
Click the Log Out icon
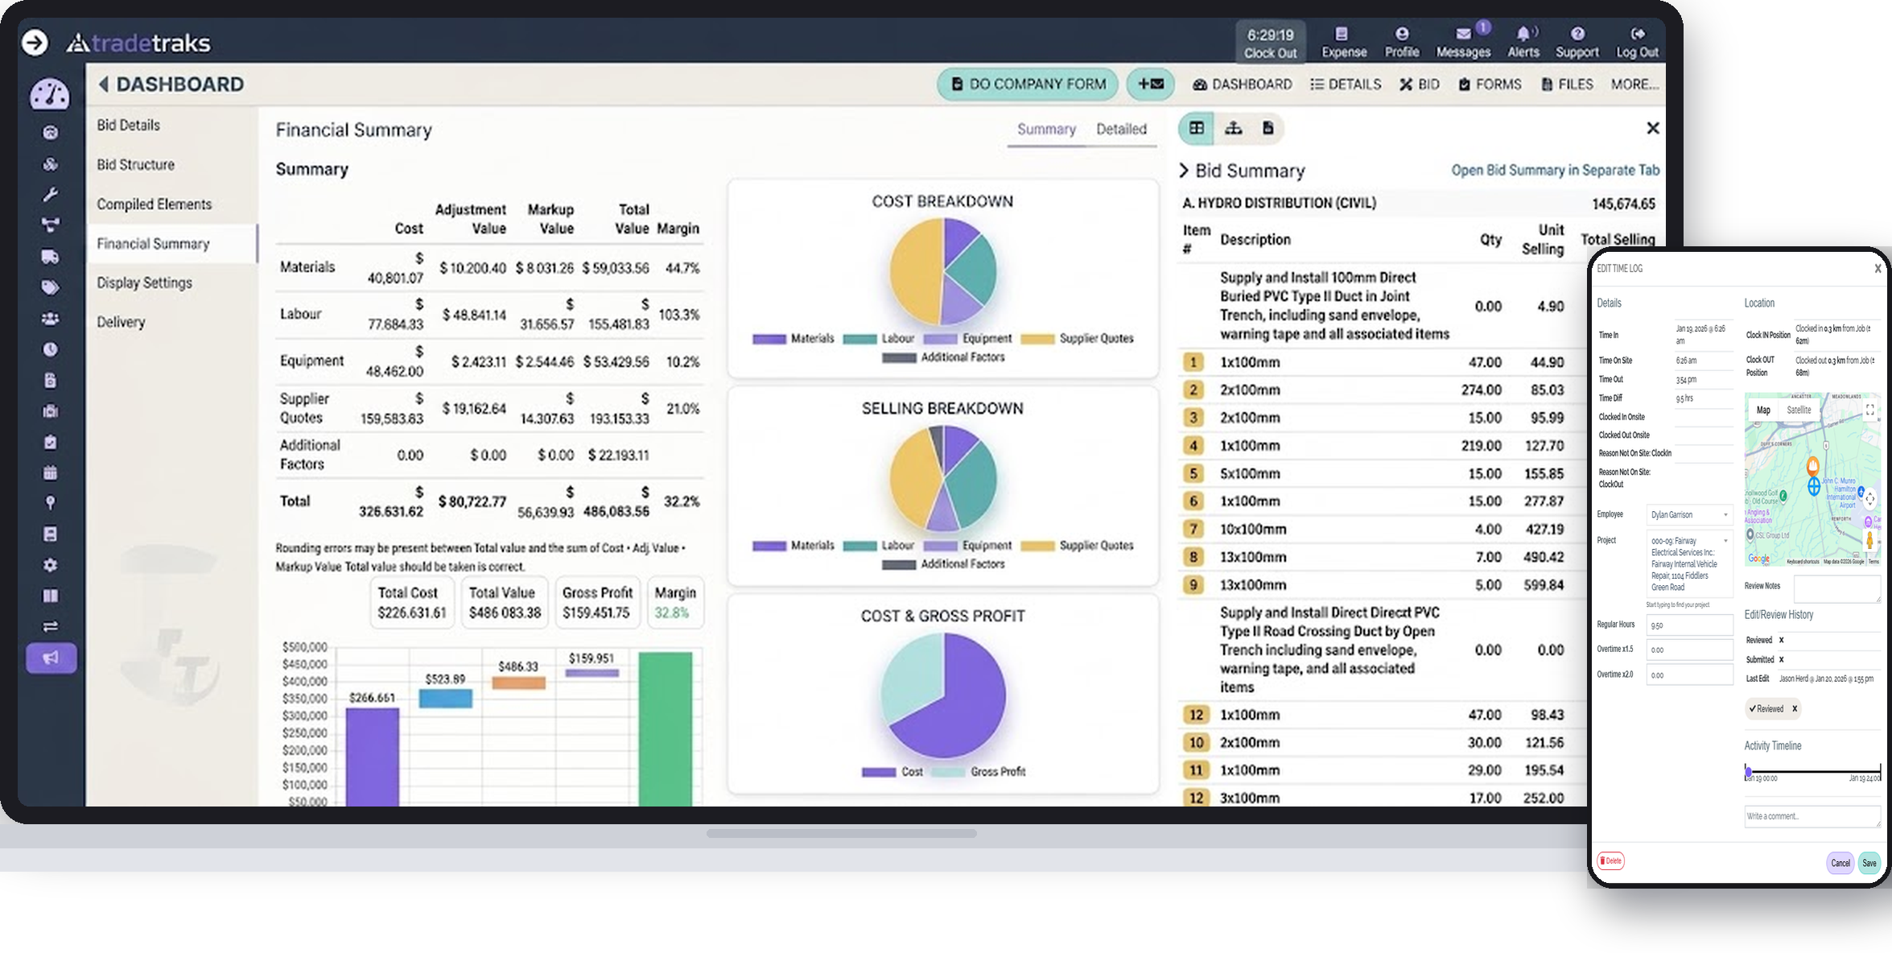[x=1637, y=42]
